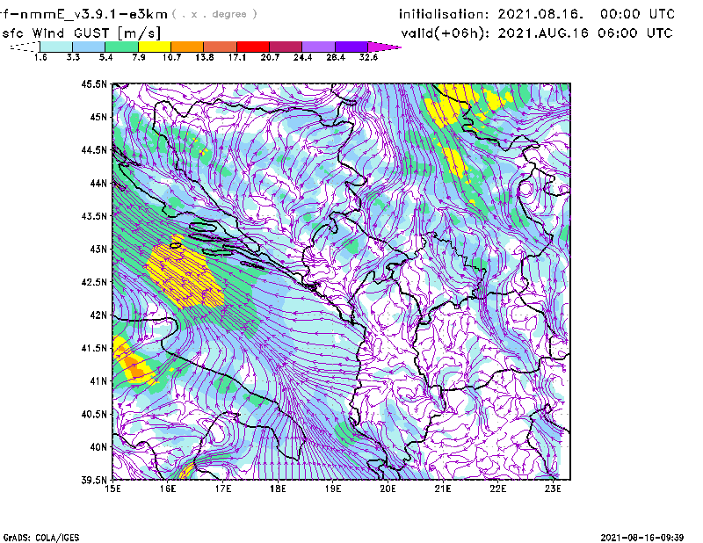Click the legend value 3.3
This screenshot has width=703, height=543.
pyautogui.click(x=73, y=57)
